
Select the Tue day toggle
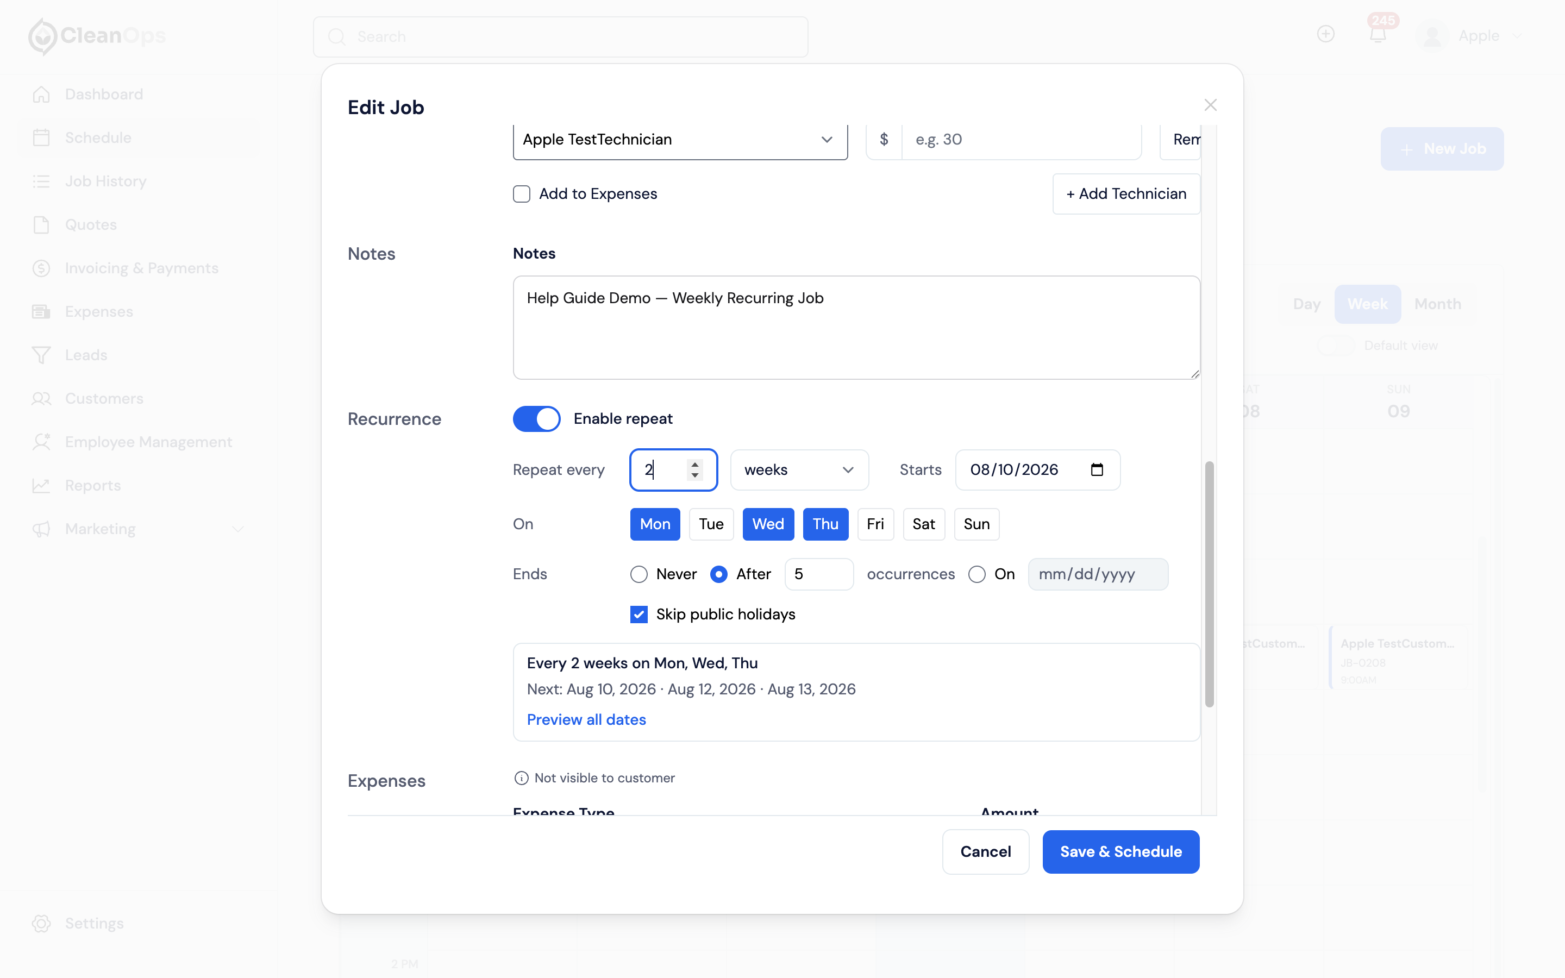tap(711, 524)
